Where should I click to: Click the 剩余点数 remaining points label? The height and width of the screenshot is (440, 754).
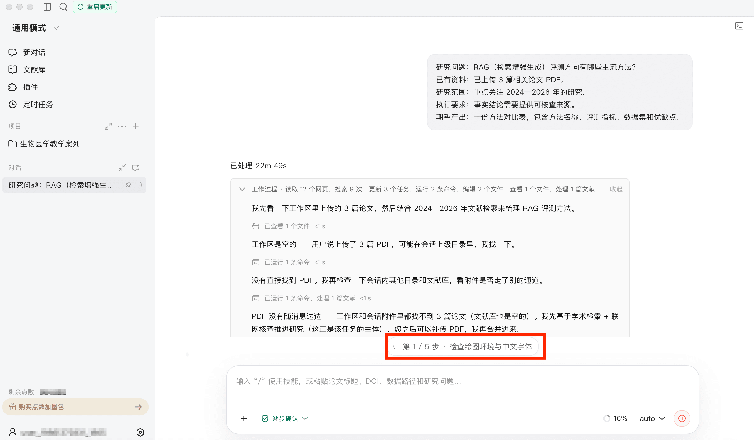[21, 392]
